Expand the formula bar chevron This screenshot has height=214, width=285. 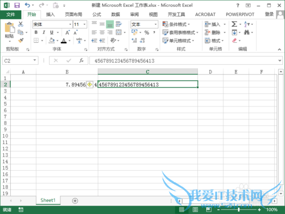280,60
